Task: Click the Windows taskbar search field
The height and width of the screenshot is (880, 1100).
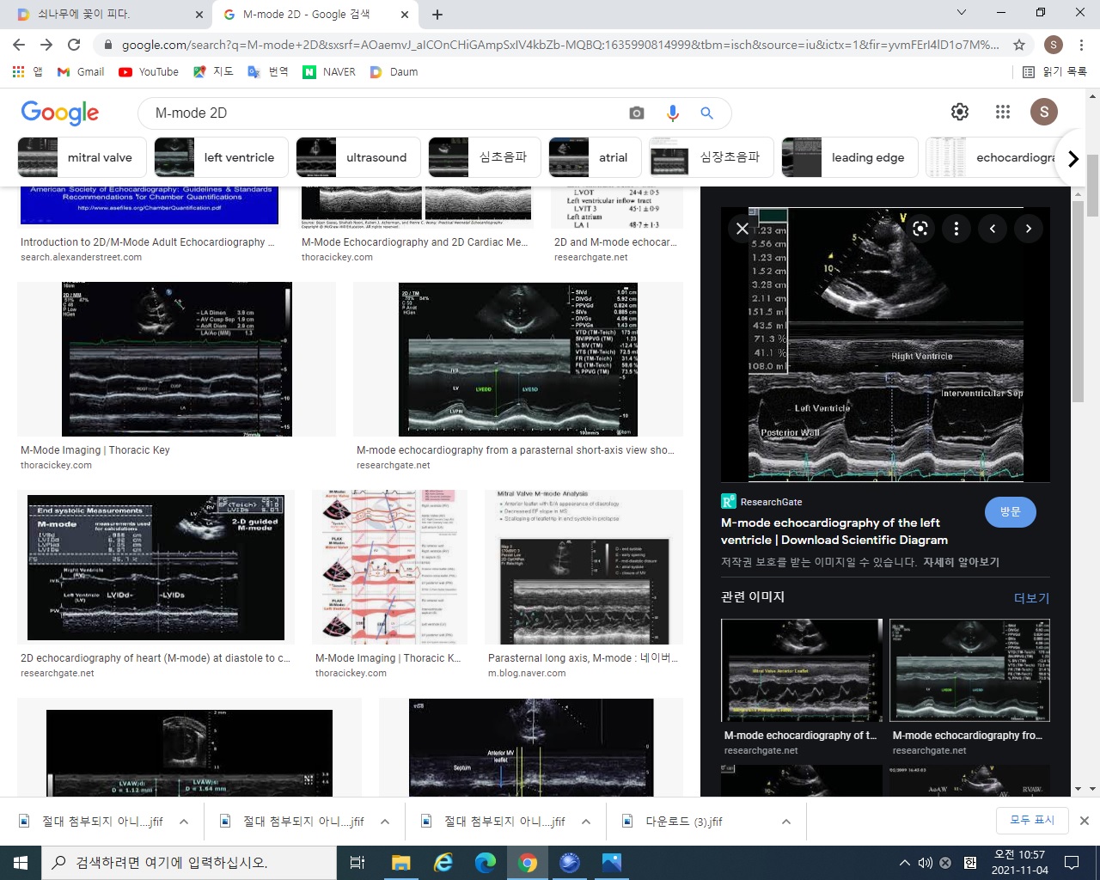Action: pyautogui.click(x=188, y=863)
